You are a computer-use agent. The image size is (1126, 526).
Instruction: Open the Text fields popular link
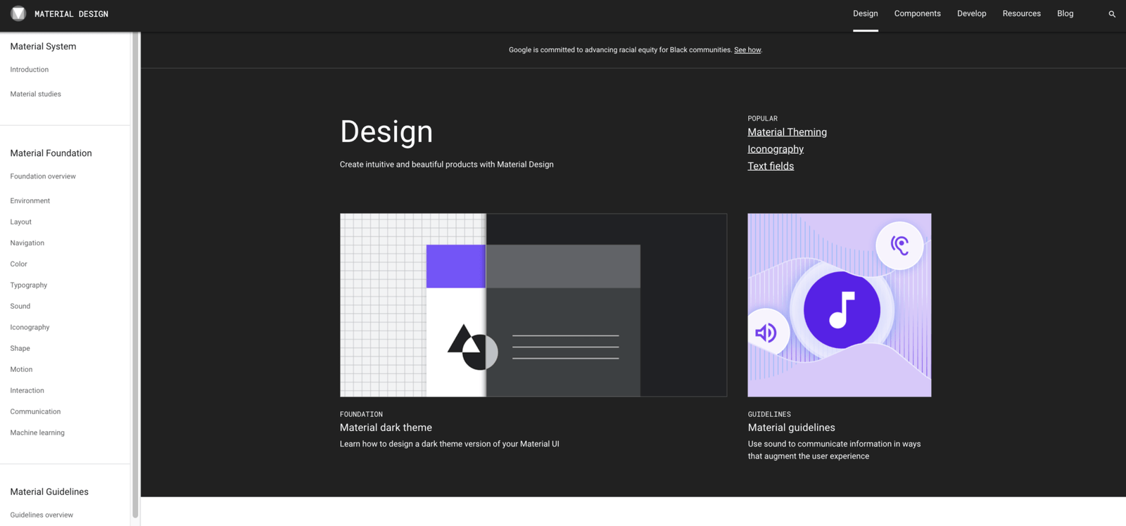(x=771, y=166)
